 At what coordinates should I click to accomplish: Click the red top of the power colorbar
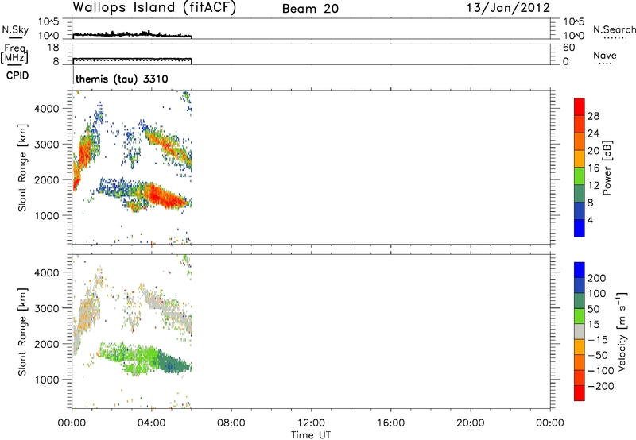[x=580, y=106]
